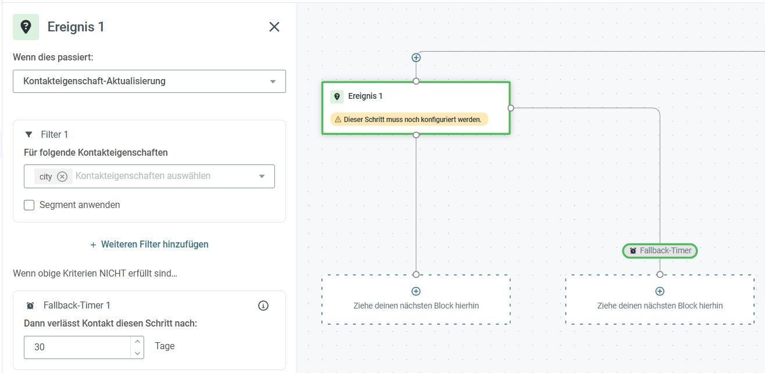
Task: Enable the Segment anwenden checkbox
Action: (29, 205)
